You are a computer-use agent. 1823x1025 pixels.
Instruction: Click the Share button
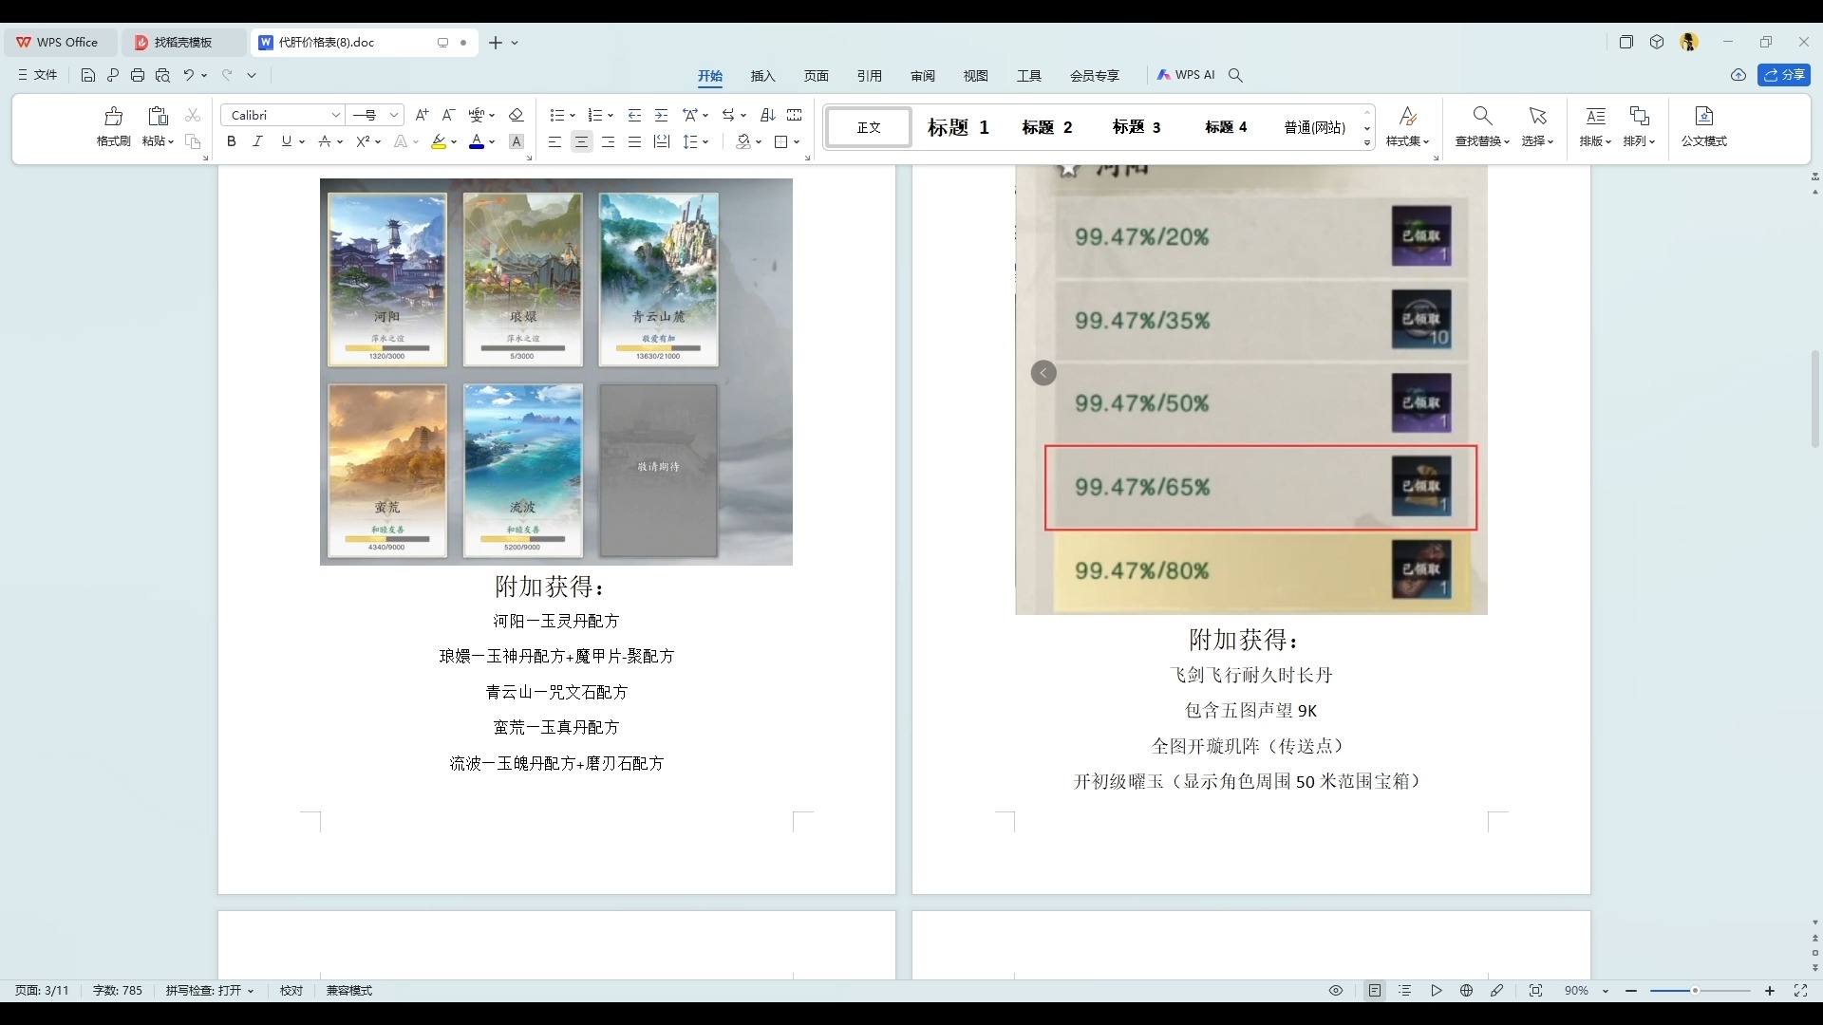pyautogui.click(x=1783, y=75)
